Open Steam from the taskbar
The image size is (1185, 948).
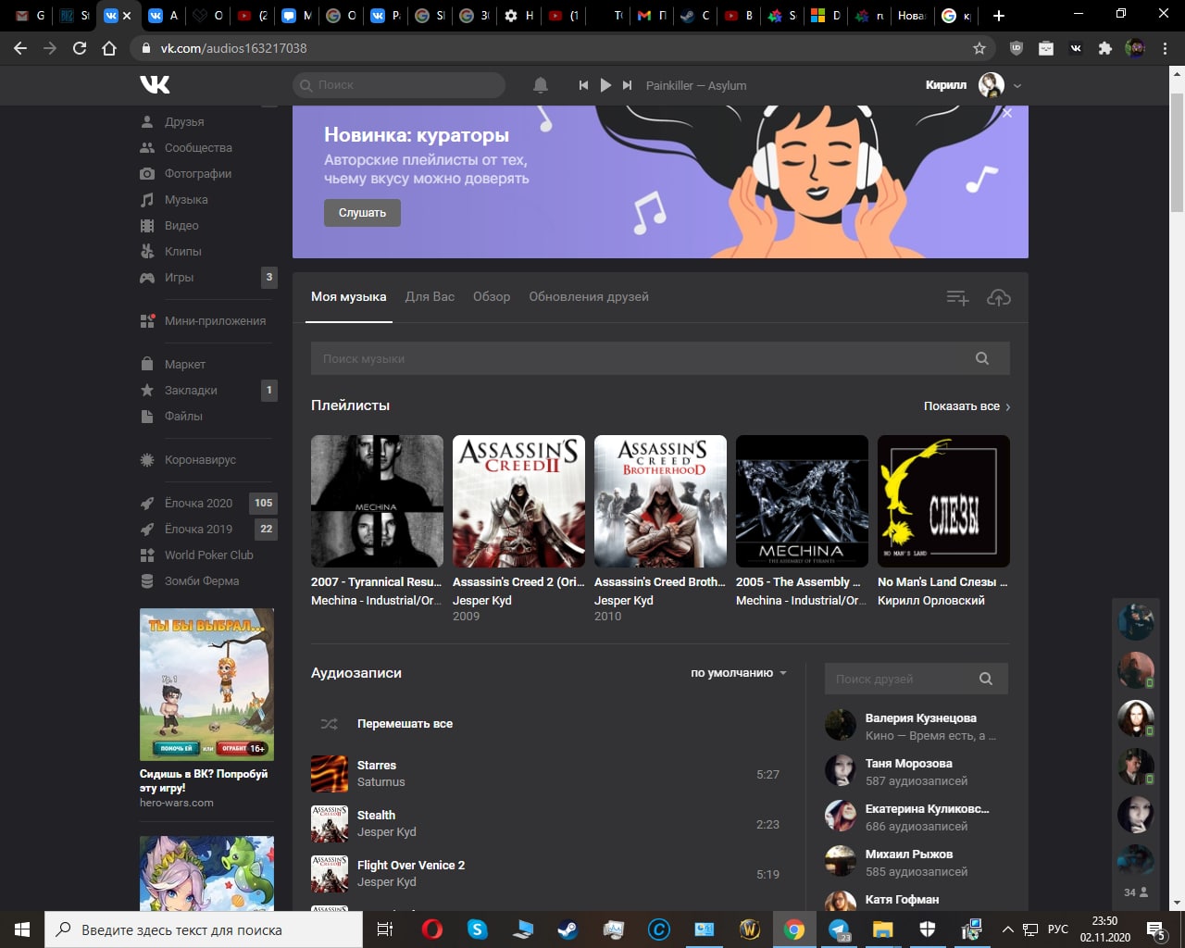point(568,929)
